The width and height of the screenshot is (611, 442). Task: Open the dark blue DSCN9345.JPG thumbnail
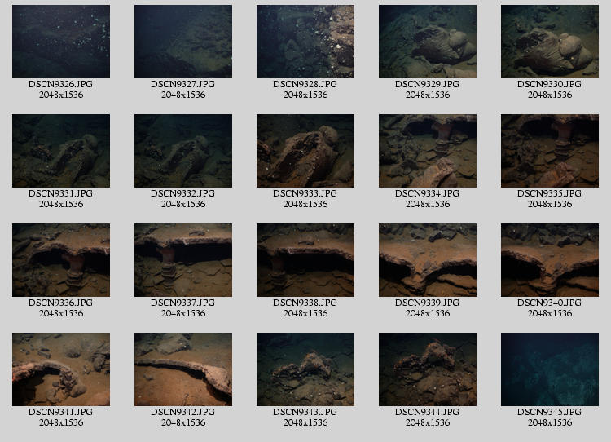550,369
